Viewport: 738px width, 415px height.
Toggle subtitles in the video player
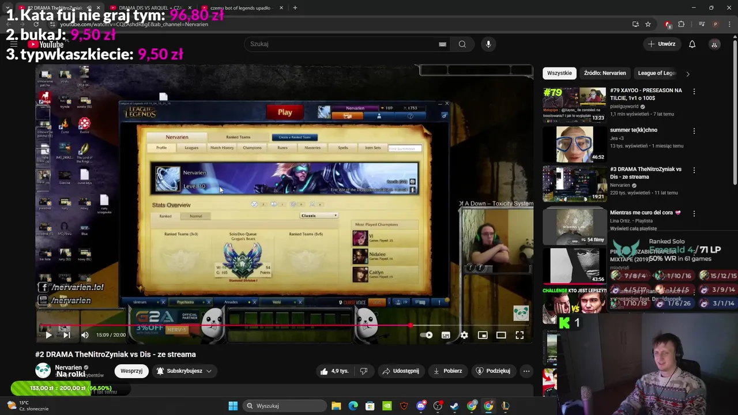pyautogui.click(x=446, y=335)
